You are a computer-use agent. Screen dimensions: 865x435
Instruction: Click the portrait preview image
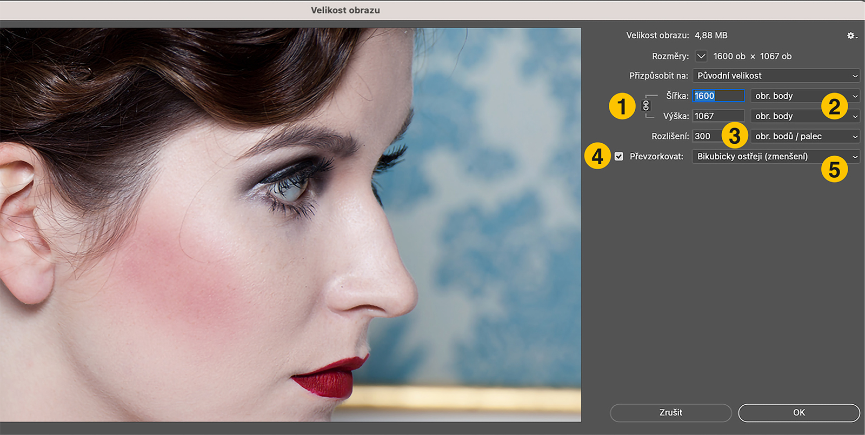290,224
